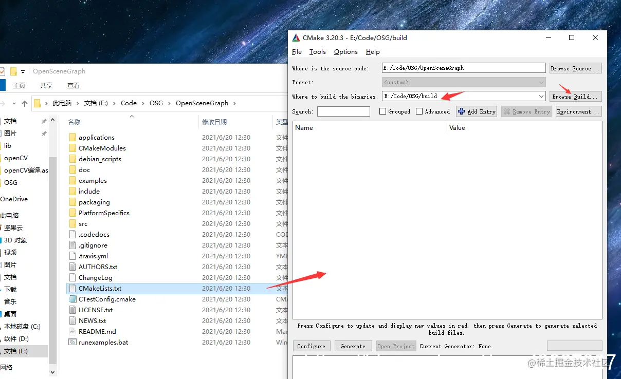Image resolution: width=621 pixels, height=379 pixels.
Task: Sort files by the 修改日期 column header
Action: click(x=214, y=122)
